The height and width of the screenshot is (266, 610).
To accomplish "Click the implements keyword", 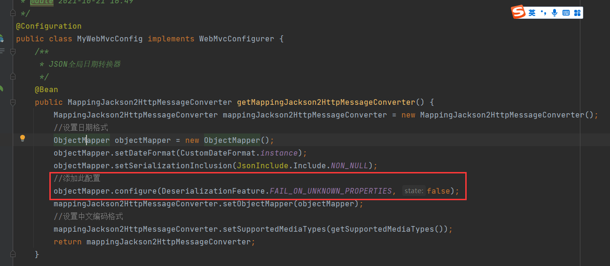I will pos(171,39).
